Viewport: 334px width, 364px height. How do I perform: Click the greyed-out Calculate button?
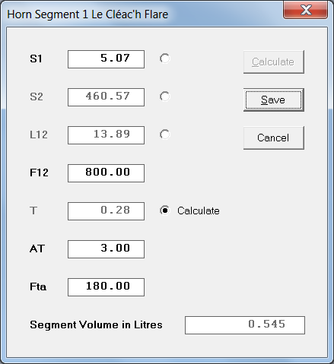click(x=274, y=62)
